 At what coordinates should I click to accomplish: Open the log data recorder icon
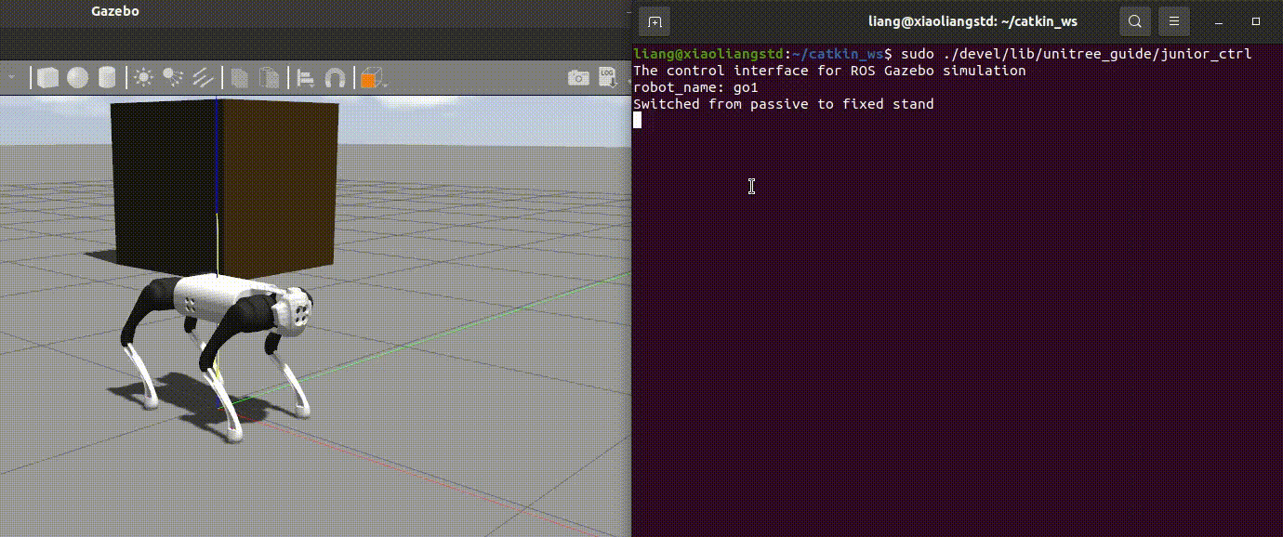pos(607,76)
